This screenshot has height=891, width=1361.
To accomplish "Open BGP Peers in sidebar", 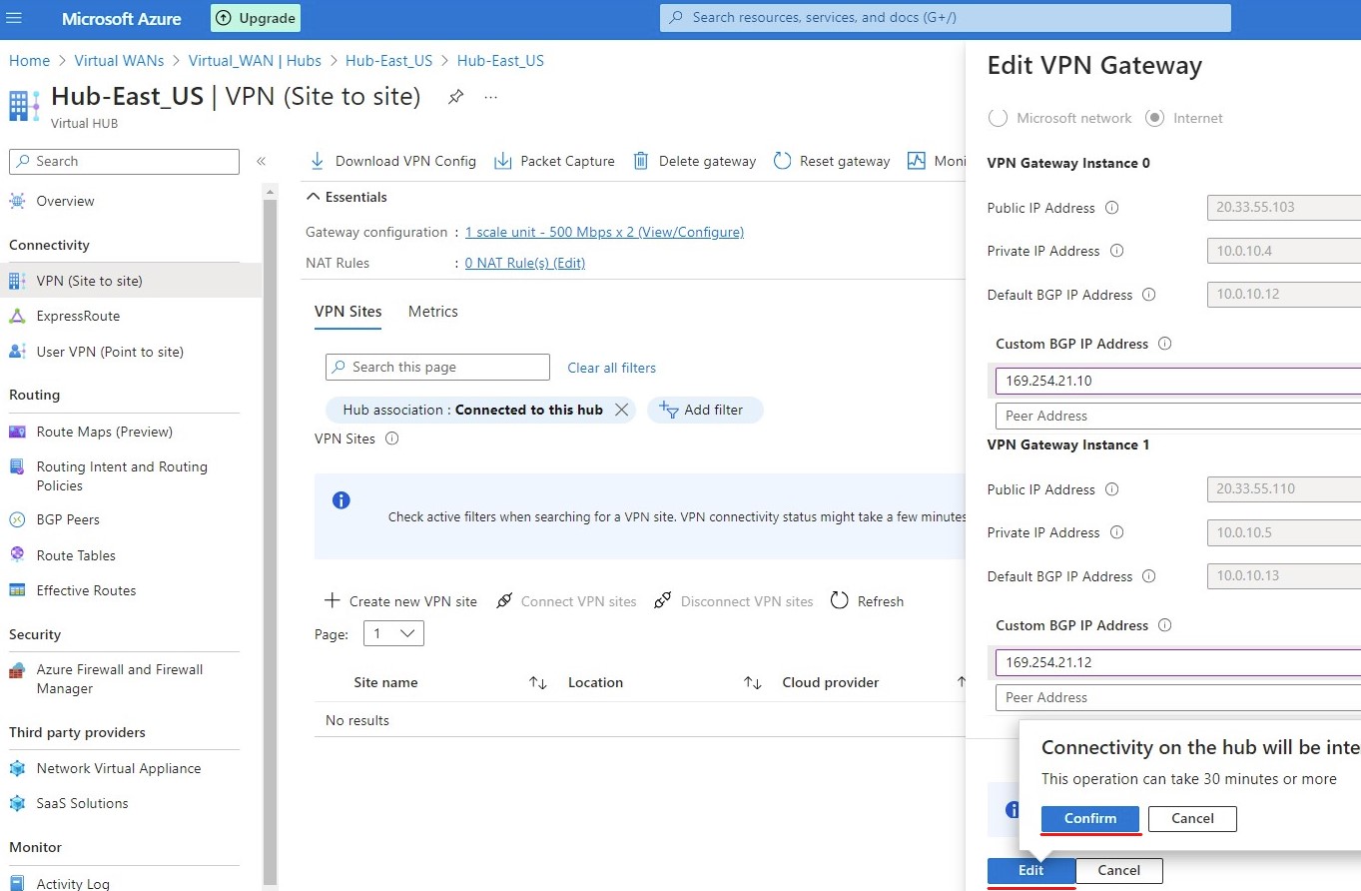I will pyautogui.click(x=68, y=519).
